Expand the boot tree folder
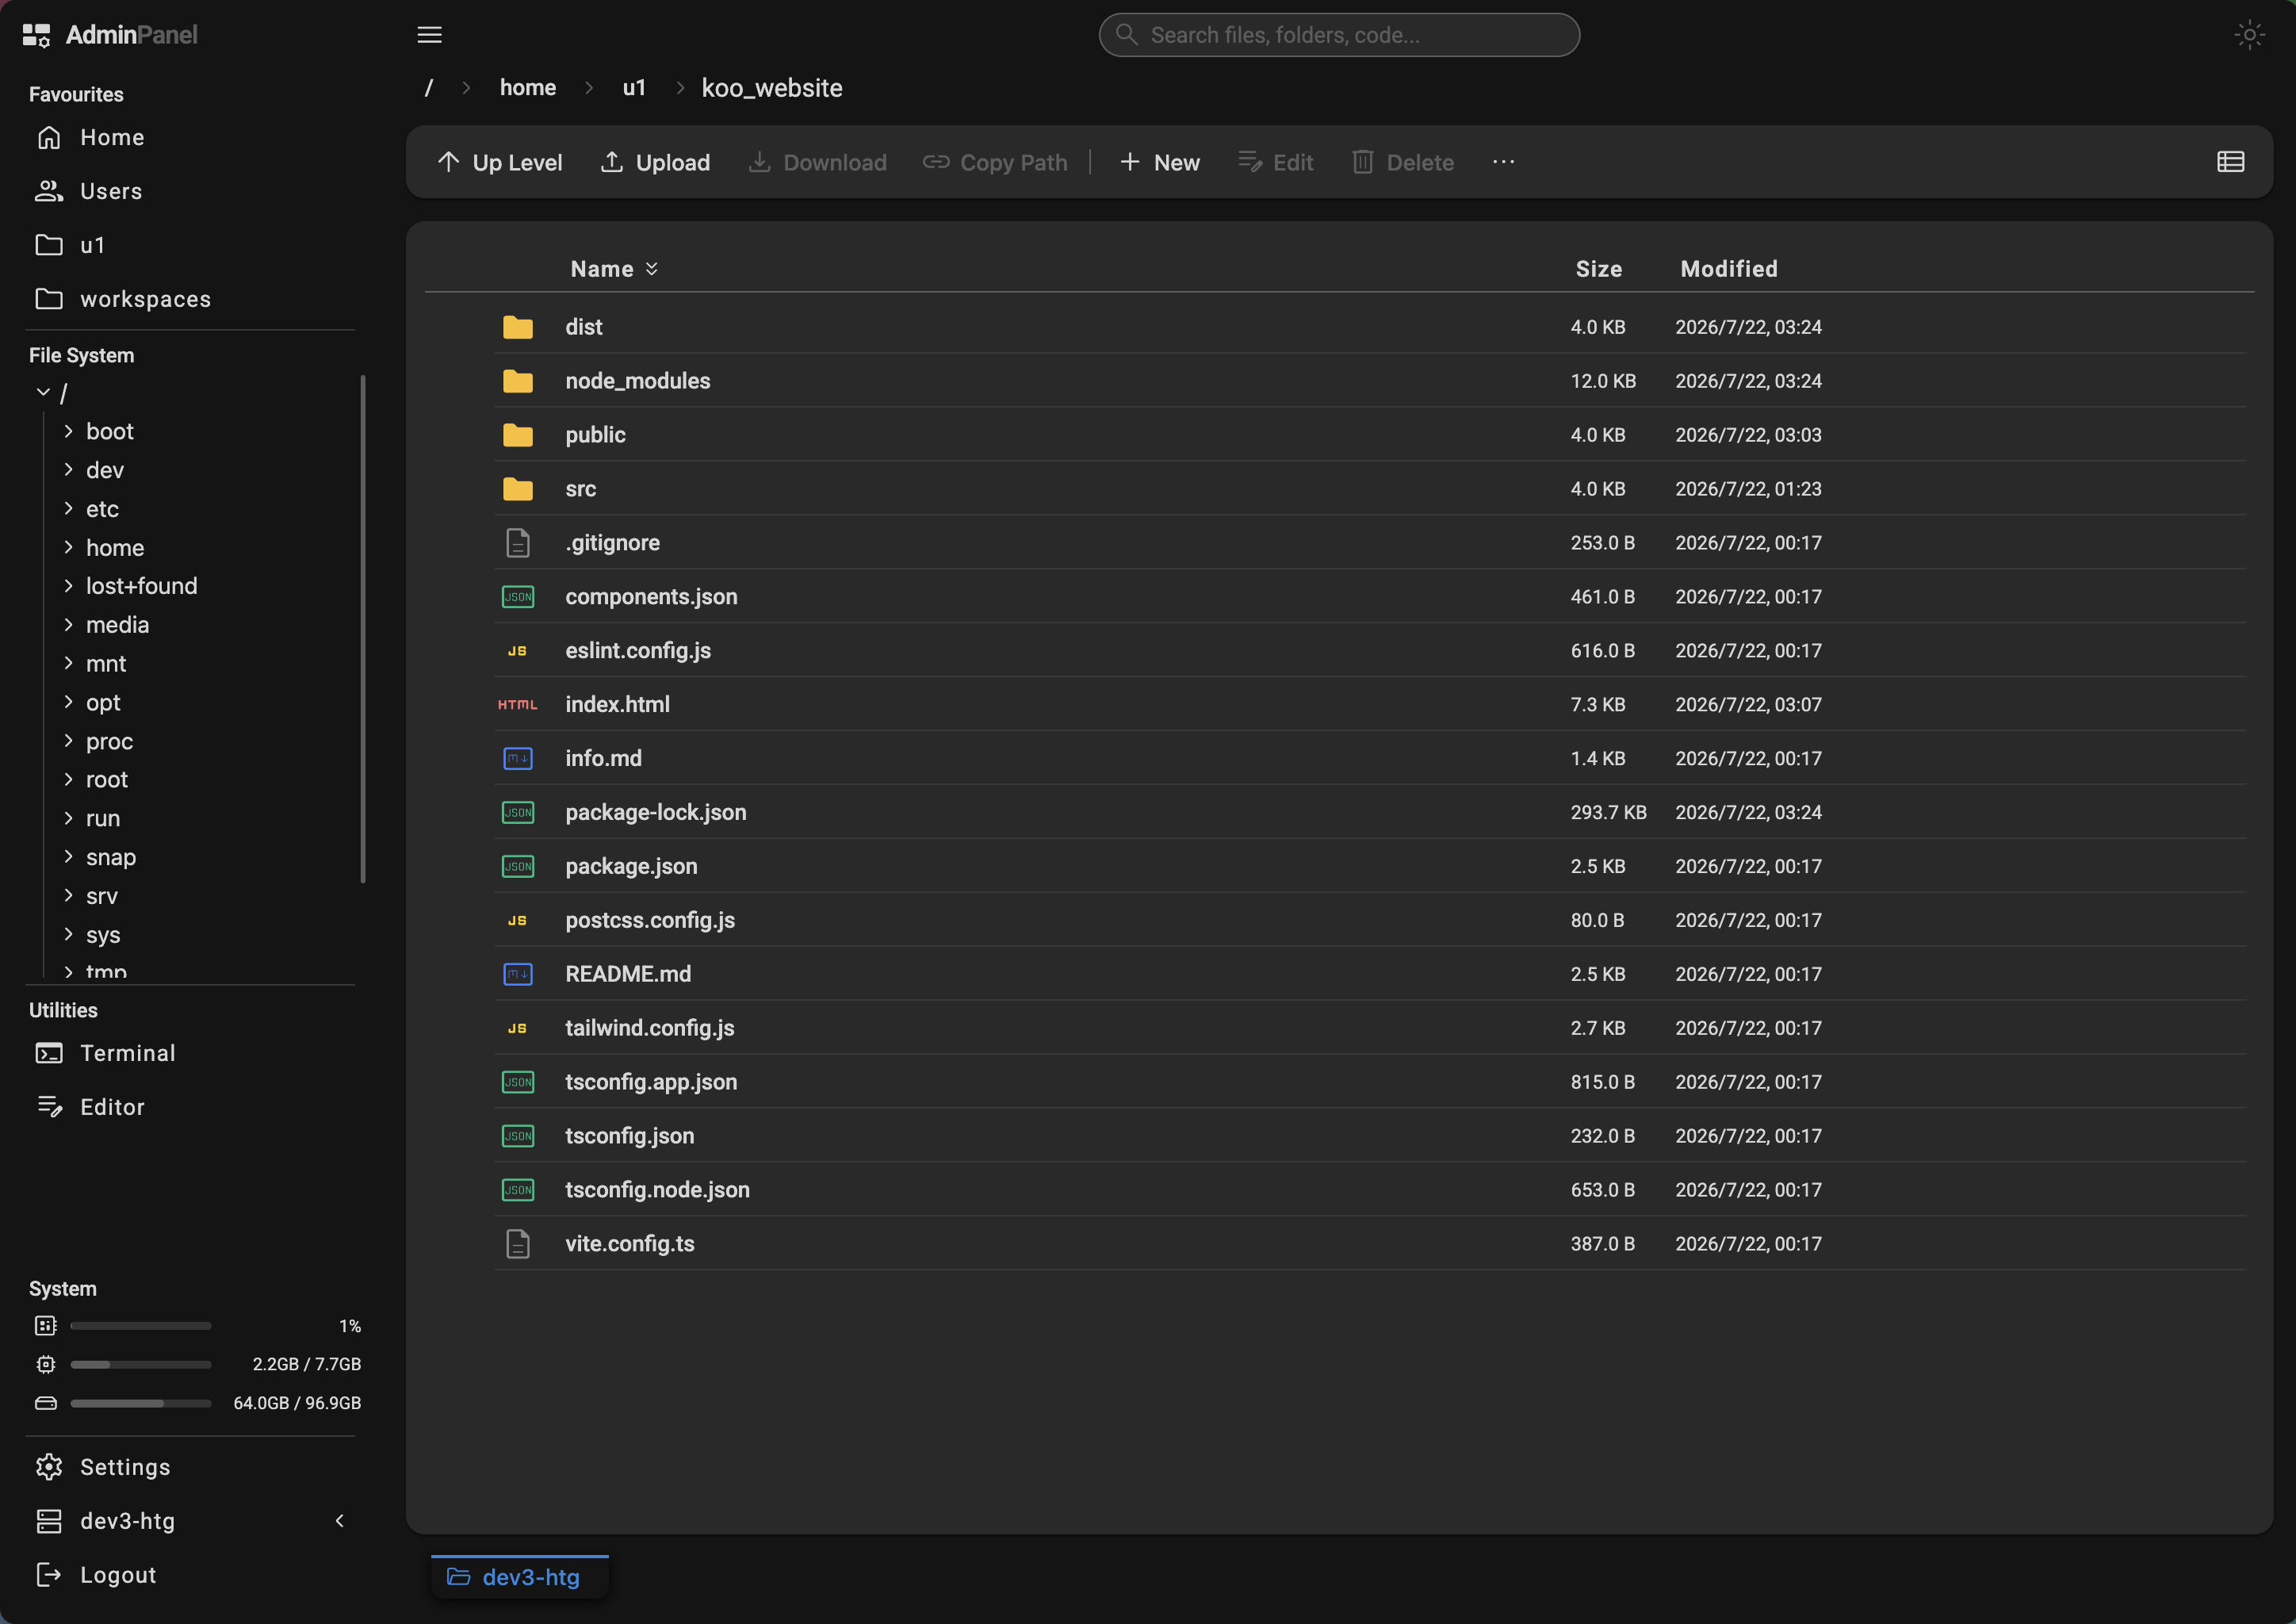The height and width of the screenshot is (1624, 2296). click(68, 431)
